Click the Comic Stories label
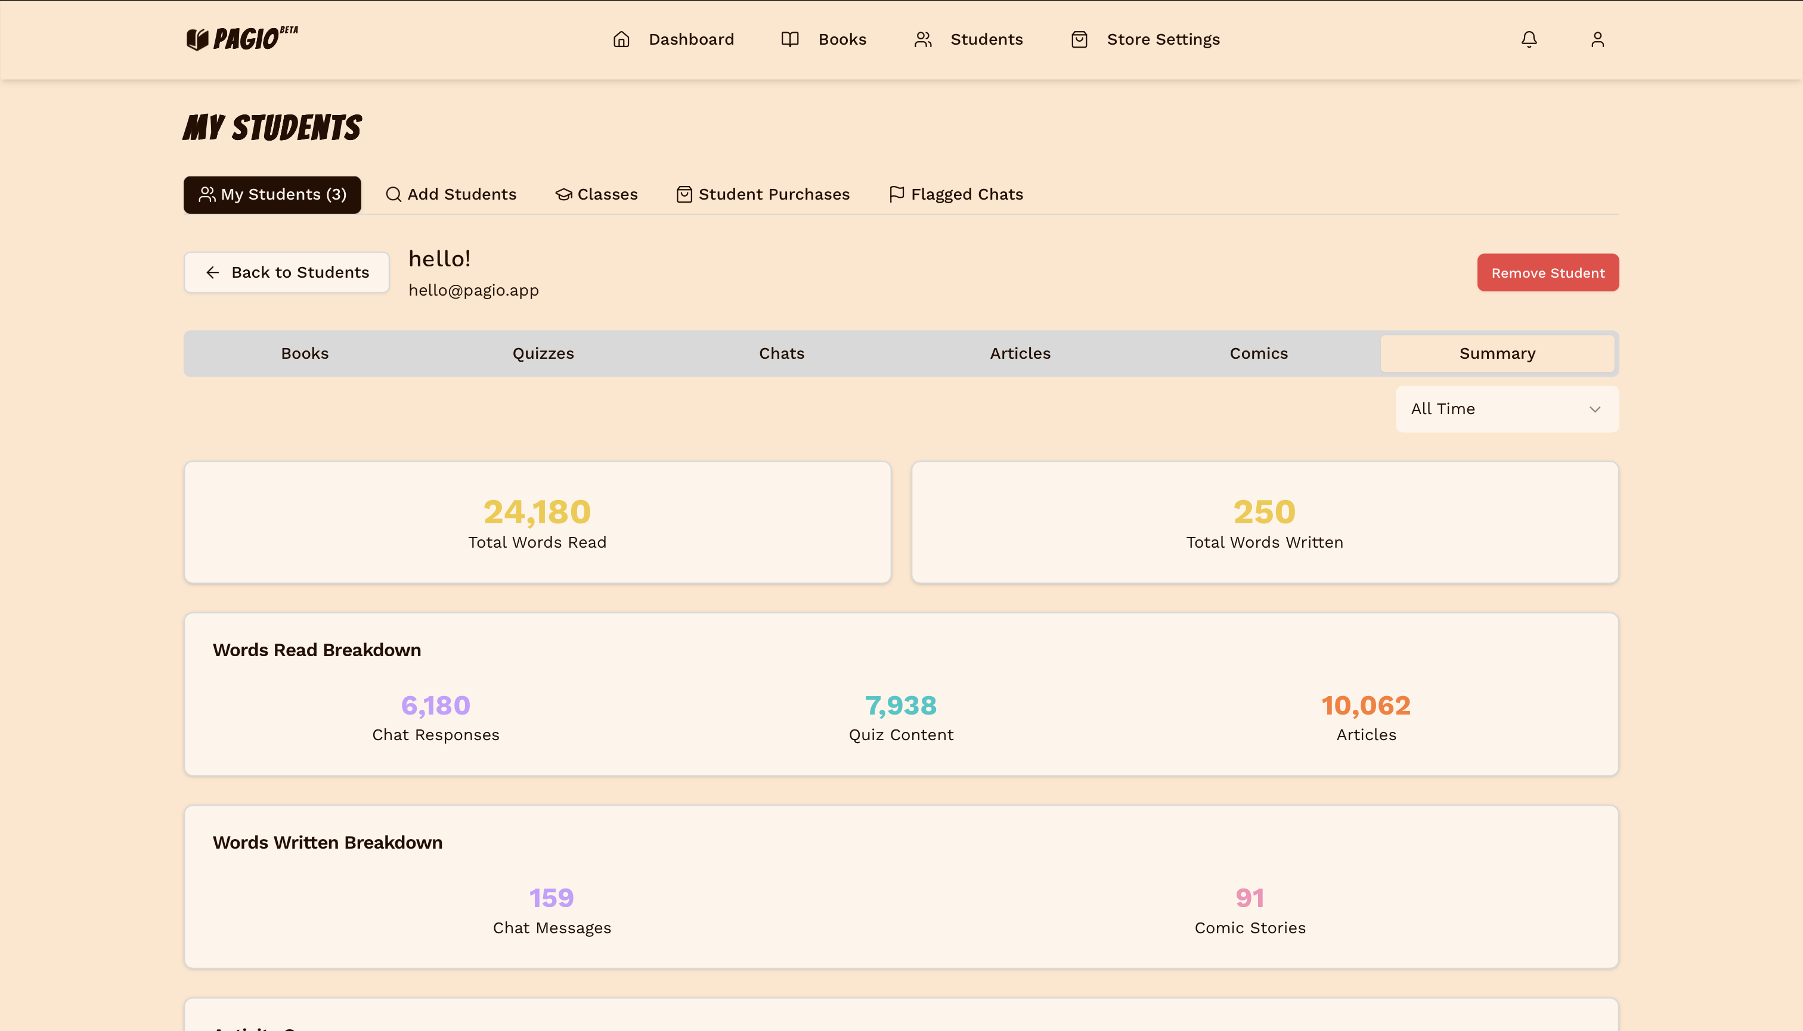The height and width of the screenshot is (1031, 1803). pyautogui.click(x=1250, y=928)
